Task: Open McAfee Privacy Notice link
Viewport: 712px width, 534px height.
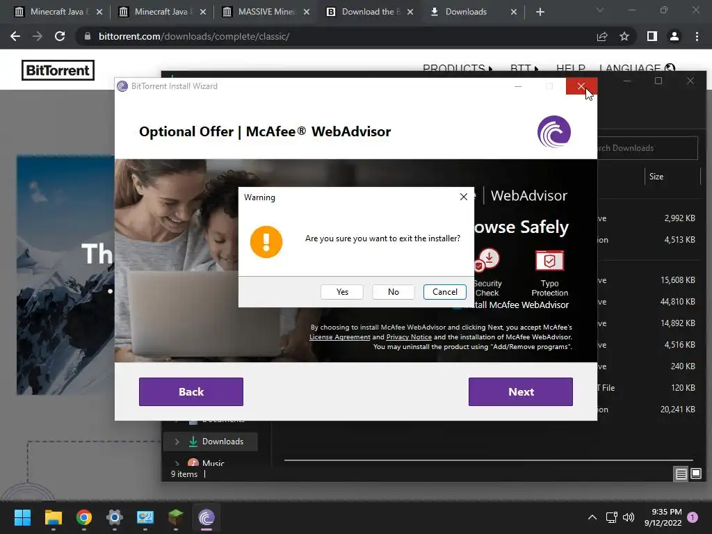Action: [x=409, y=337]
